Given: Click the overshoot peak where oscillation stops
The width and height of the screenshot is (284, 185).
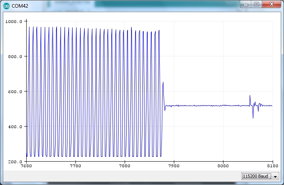Looking at the screenshot, I should pos(163,83).
